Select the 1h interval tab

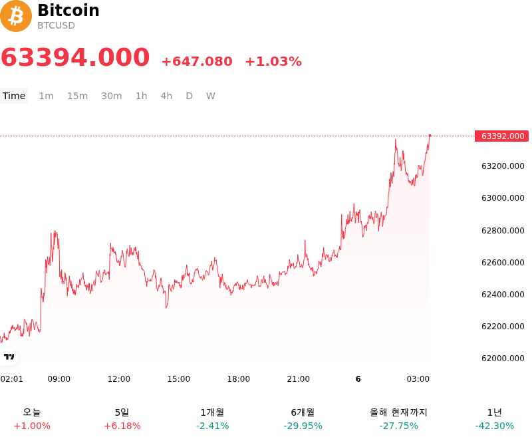pyautogui.click(x=142, y=96)
